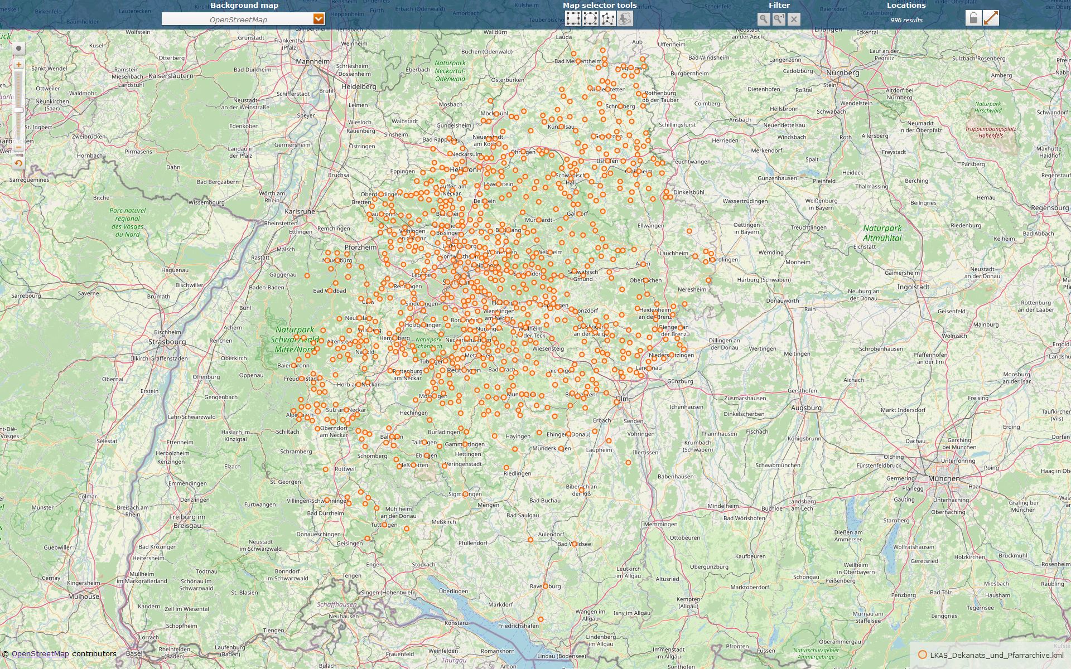Click the 996 results locations text

click(906, 20)
